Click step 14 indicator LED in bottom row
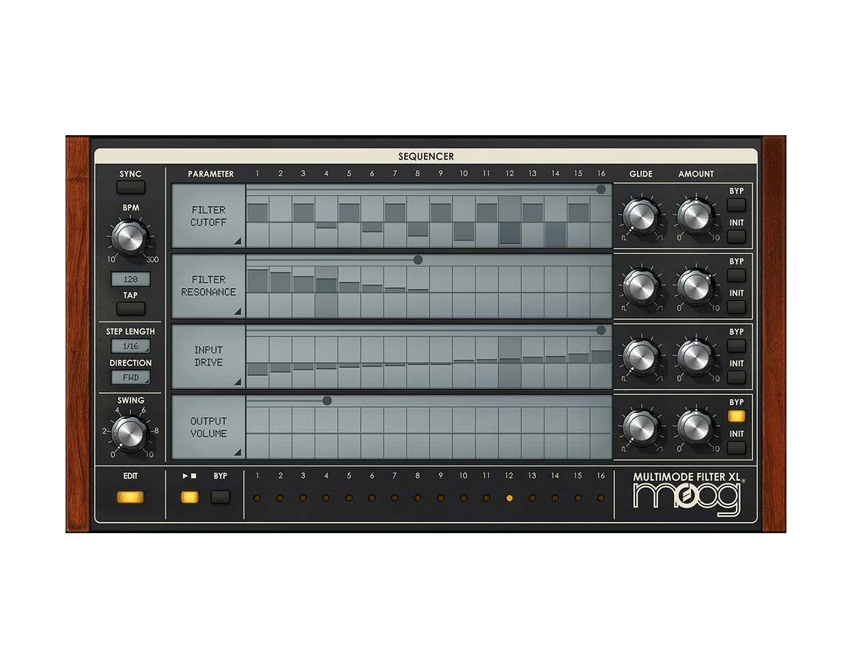This screenshot has height=669, width=852. click(555, 498)
